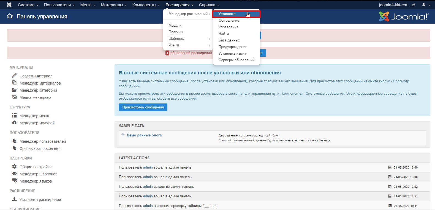Open Менеджер материалов link

point(40,83)
